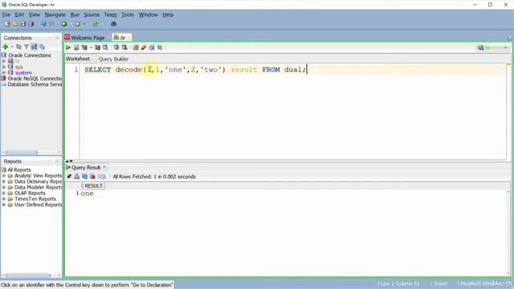
Task: Expand Analytic View Reports folder
Action: click(4, 176)
